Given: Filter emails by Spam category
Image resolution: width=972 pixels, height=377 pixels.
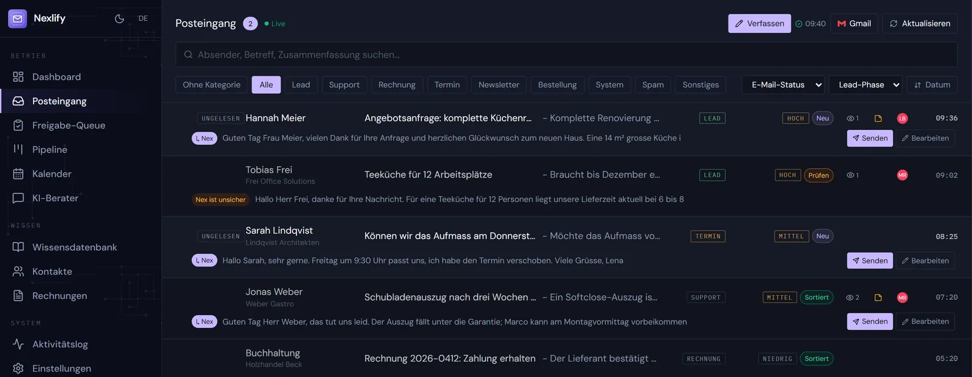Looking at the screenshot, I should 653,85.
